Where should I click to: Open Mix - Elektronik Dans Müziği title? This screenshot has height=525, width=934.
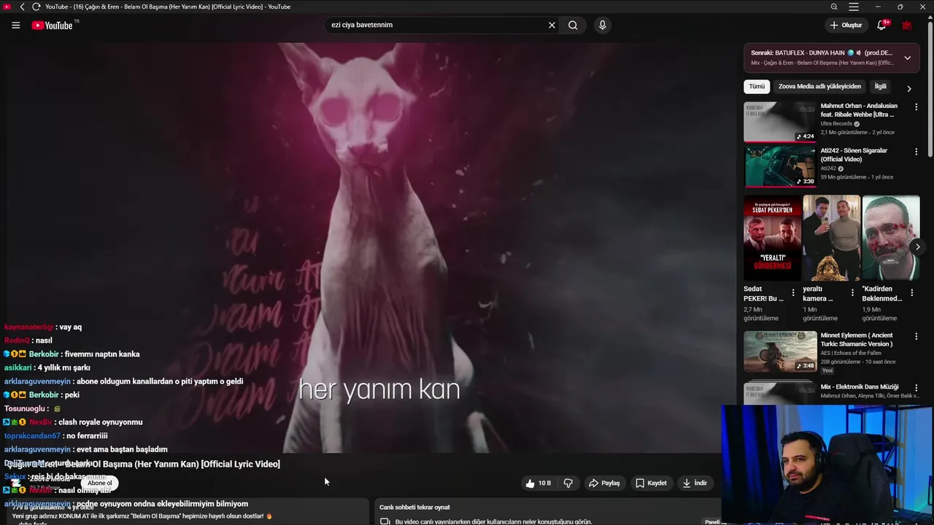click(x=860, y=386)
